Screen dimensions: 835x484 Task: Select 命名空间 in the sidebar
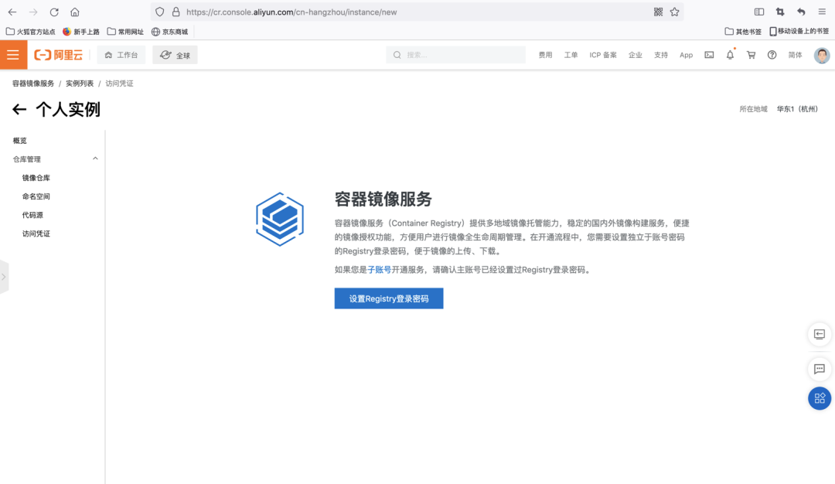coord(36,196)
